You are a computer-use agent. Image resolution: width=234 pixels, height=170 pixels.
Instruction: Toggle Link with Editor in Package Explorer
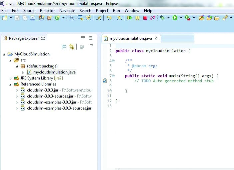pos(71,47)
